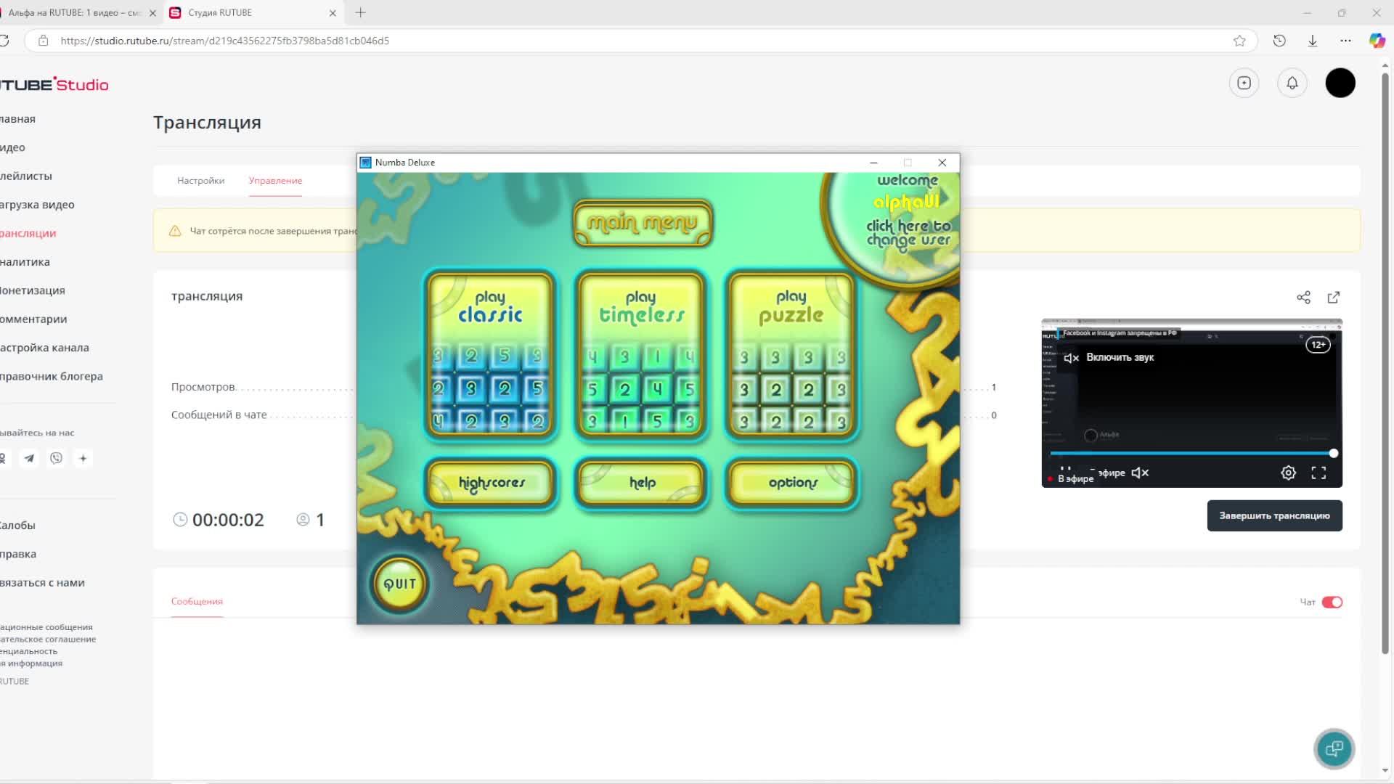Select the Сообщения tab

click(197, 601)
